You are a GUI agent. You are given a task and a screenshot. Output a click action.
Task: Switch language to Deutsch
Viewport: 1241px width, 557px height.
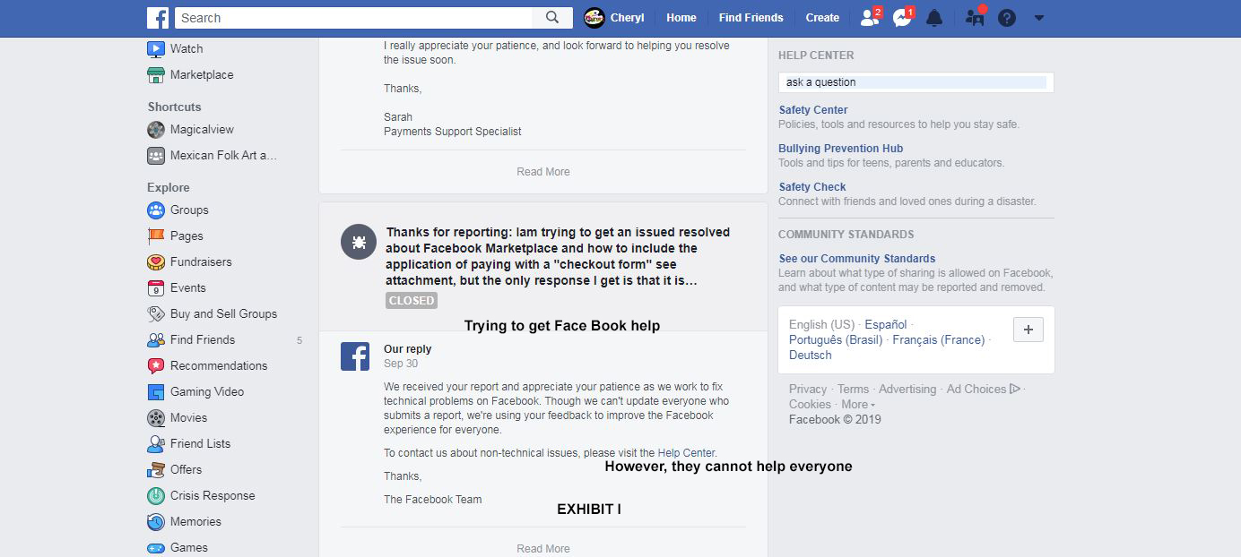pos(811,356)
